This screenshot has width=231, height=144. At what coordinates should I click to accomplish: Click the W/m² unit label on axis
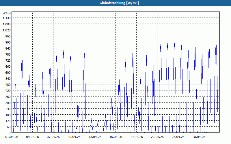point(7,13)
